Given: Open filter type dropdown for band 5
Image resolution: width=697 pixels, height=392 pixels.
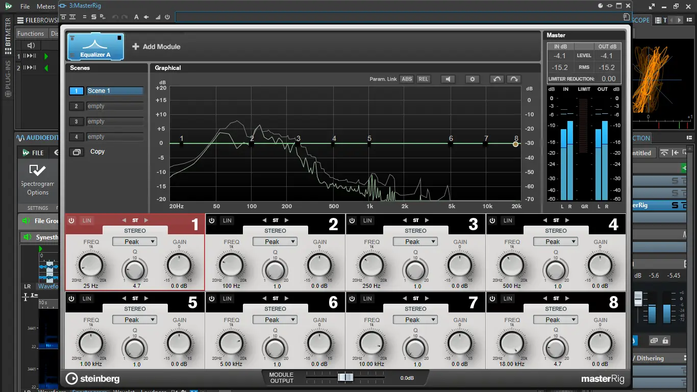Looking at the screenshot, I should (x=134, y=320).
